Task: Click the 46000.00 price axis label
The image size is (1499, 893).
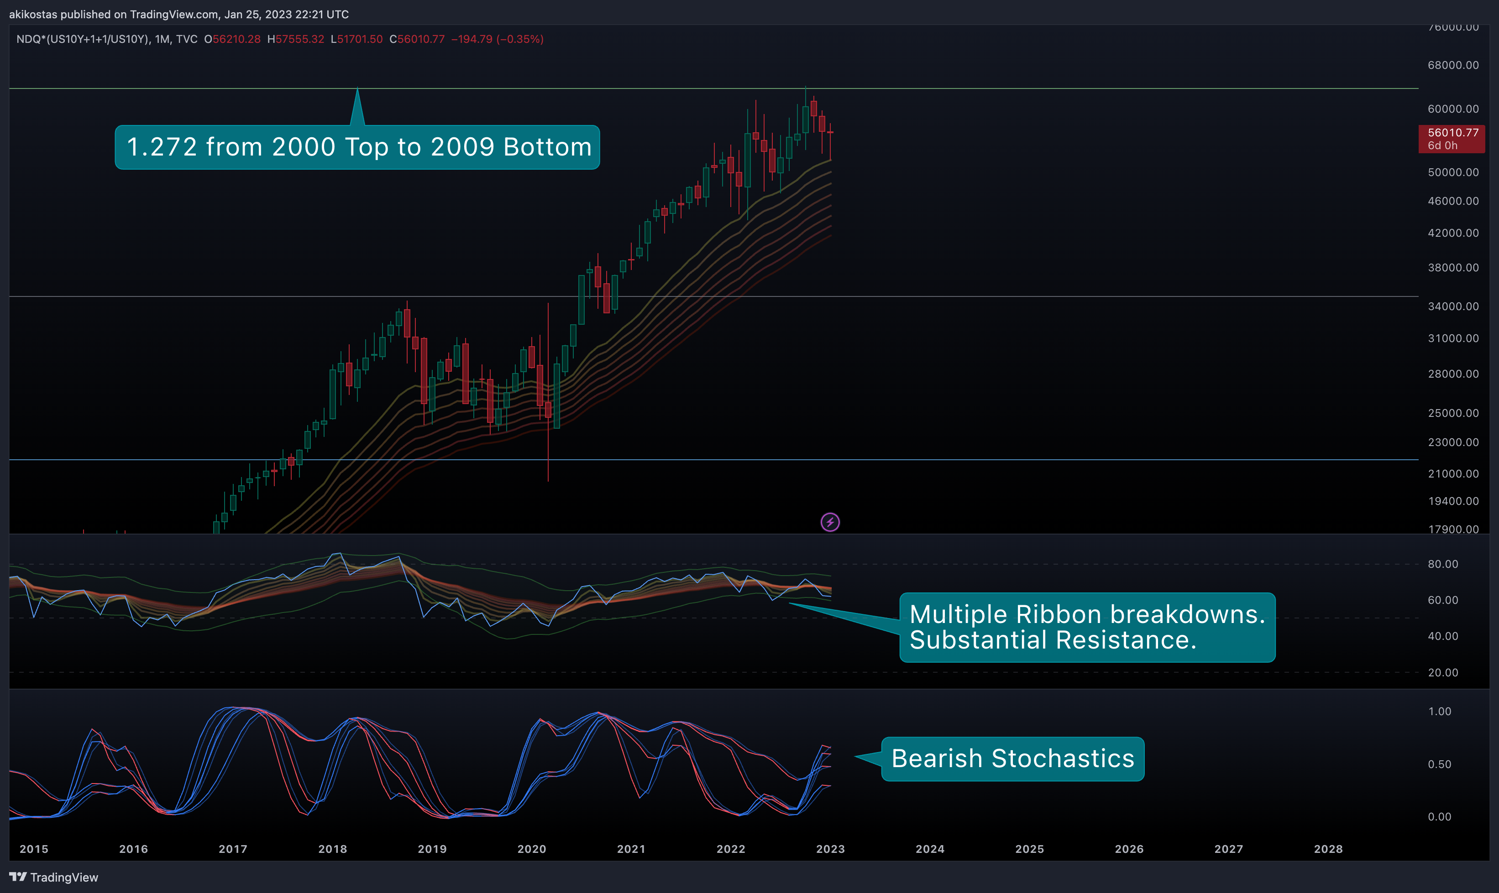Action: 1453,201
